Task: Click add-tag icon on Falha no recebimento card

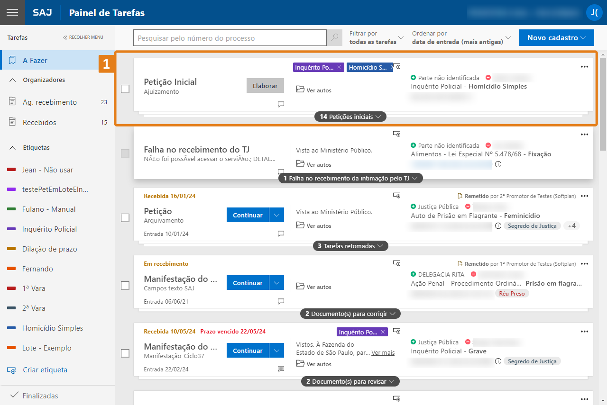Action: pyautogui.click(x=397, y=134)
